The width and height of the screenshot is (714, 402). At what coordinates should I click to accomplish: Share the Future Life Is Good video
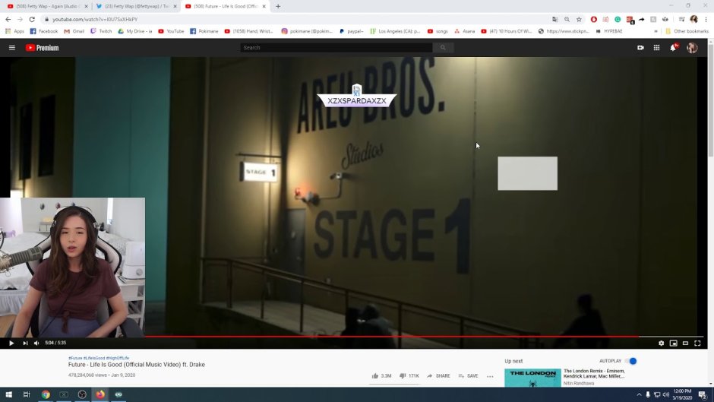pyautogui.click(x=438, y=376)
